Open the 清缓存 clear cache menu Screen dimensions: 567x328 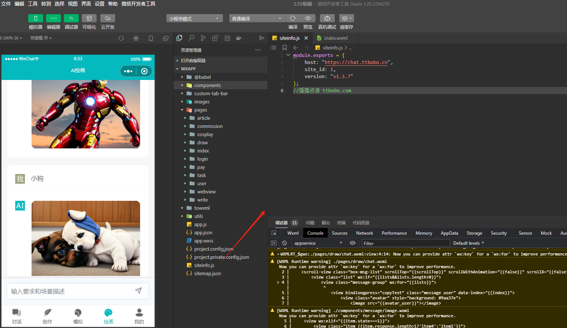coord(346,18)
